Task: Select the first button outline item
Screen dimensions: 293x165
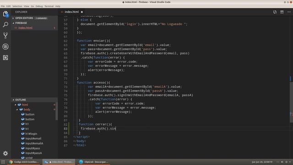Action: coord(30,114)
